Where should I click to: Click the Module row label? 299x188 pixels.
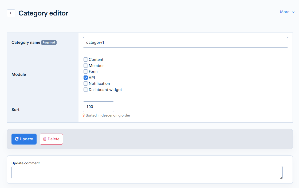pyautogui.click(x=19, y=74)
